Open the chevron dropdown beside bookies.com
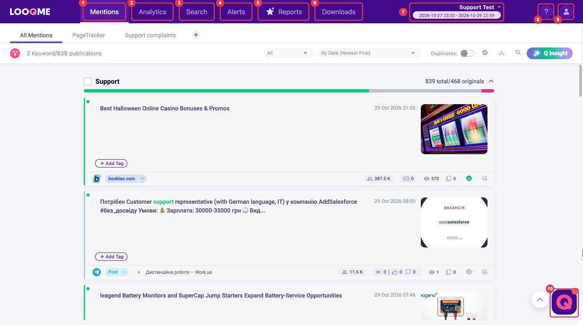The height and width of the screenshot is (325, 583). click(142, 179)
